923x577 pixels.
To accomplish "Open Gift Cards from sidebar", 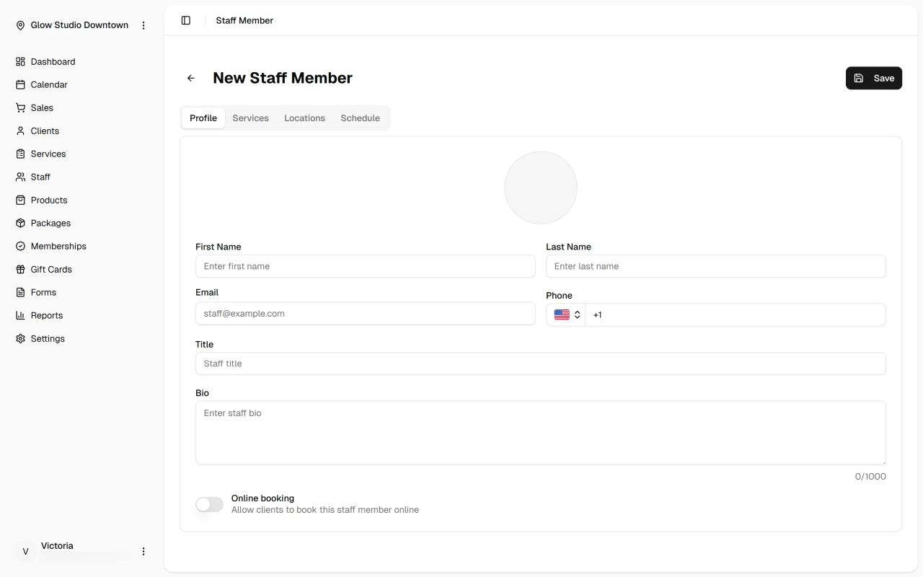I will point(51,270).
